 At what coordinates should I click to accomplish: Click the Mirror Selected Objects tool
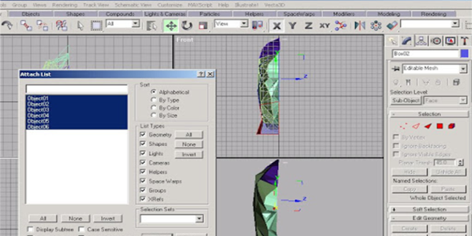coord(360,26)
